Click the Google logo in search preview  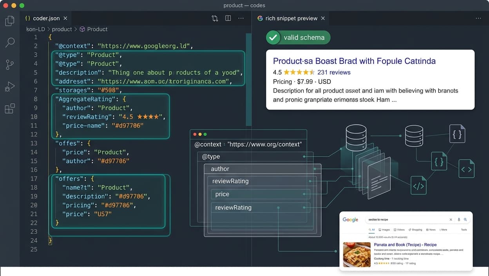[x=350, y=220]
